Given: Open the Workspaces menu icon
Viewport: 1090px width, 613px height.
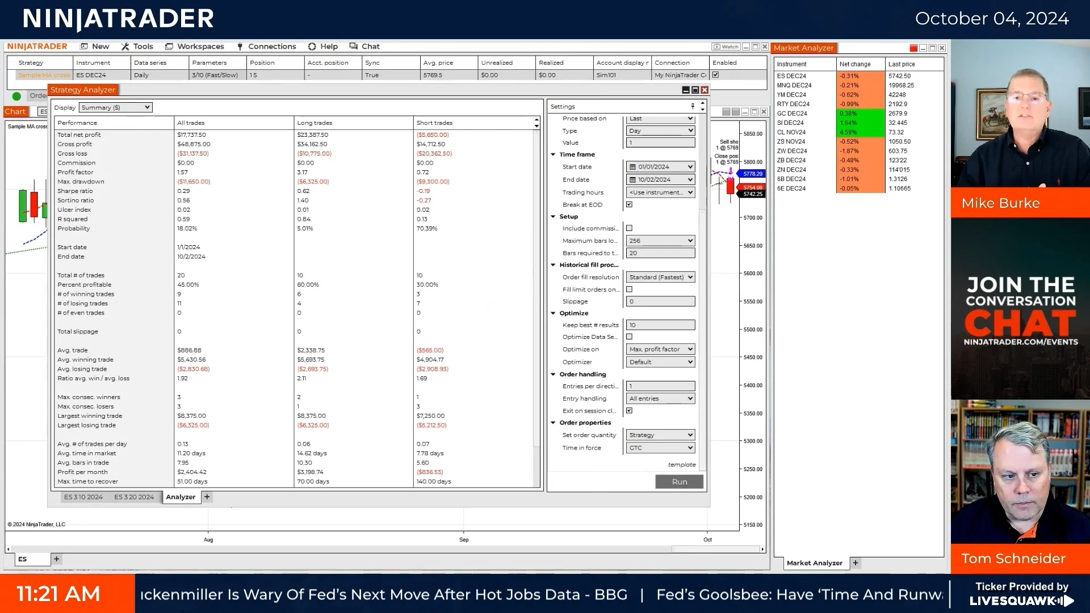Looking at the screenshot, I should click(169, 47).
